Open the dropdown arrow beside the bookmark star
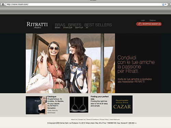The width and height of the screenshot is (171, 128). click(x=166, y=4)
